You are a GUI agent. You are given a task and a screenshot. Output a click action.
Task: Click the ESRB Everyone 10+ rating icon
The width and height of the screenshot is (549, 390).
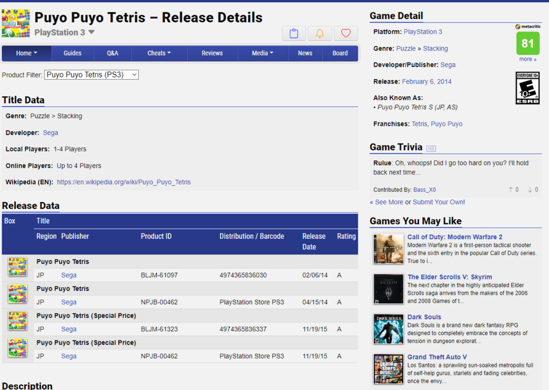[x=528, y=88]
